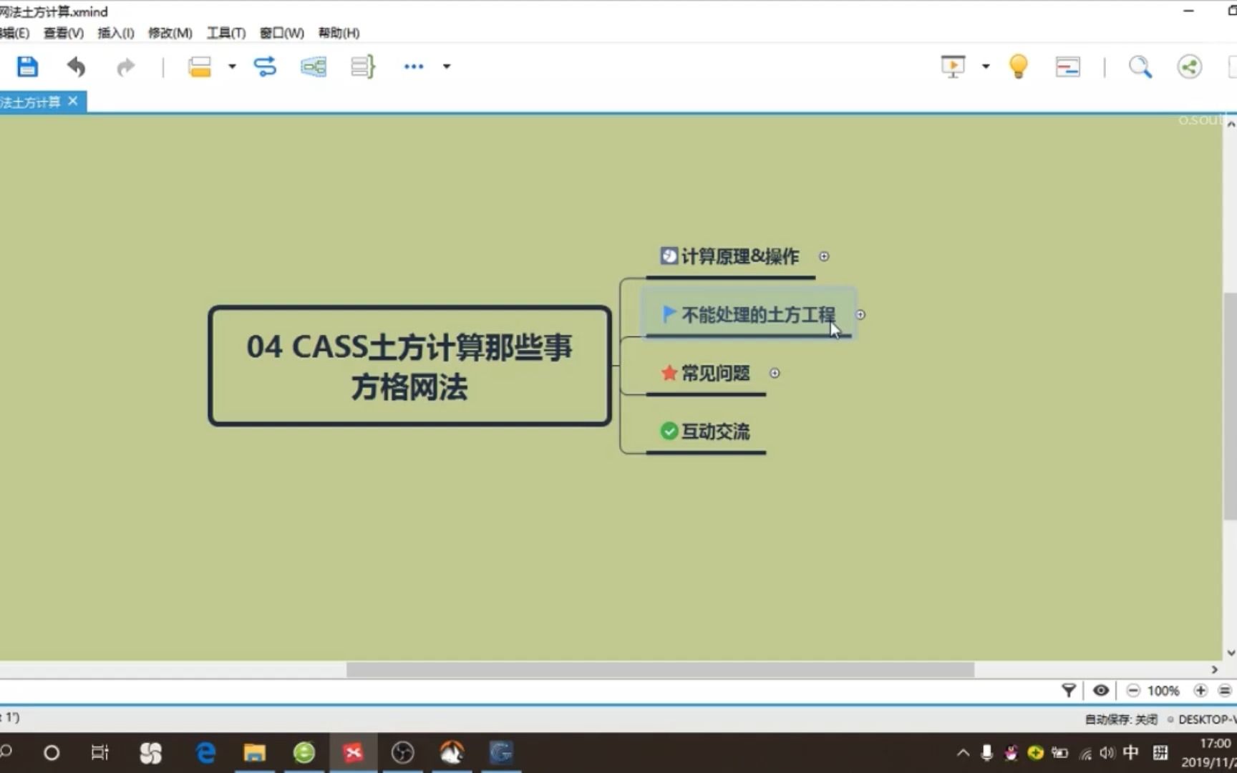
Task: Expand the toolbar overflow dropdown arrow
Action: 447,67
